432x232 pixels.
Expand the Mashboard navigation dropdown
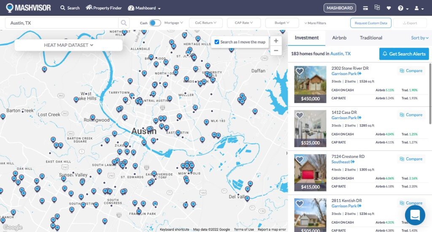(144, 8)
